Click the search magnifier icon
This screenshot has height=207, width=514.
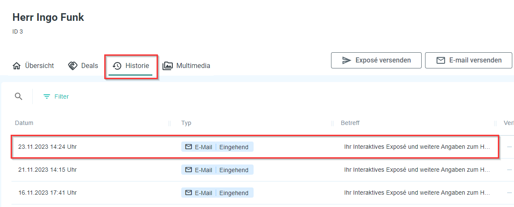[18, 96]
